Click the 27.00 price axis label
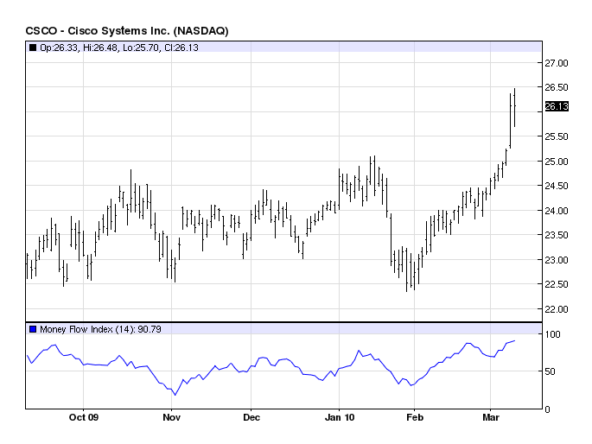This screenshot has height=444, width=592. pyautogui.click(x=556, y=63)
